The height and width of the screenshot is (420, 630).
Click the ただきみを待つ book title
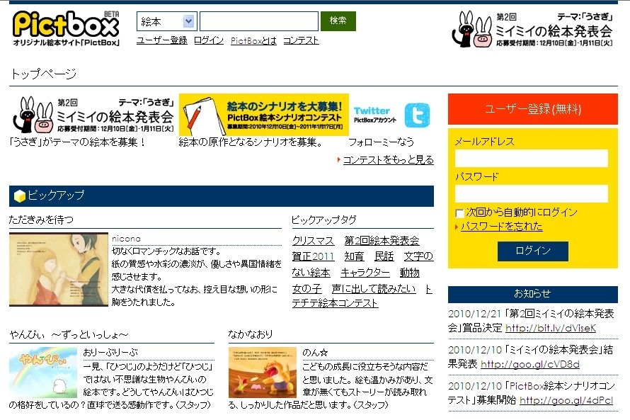41,220
